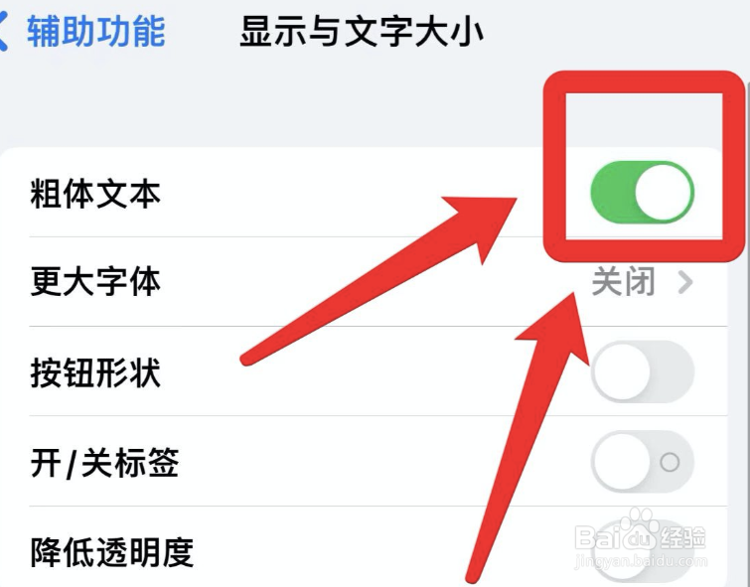The width and height of the screenshot is (750, 587).
Task: Tap the 关闭 value text
Action: pyautogui.click(x=623, y=282)
